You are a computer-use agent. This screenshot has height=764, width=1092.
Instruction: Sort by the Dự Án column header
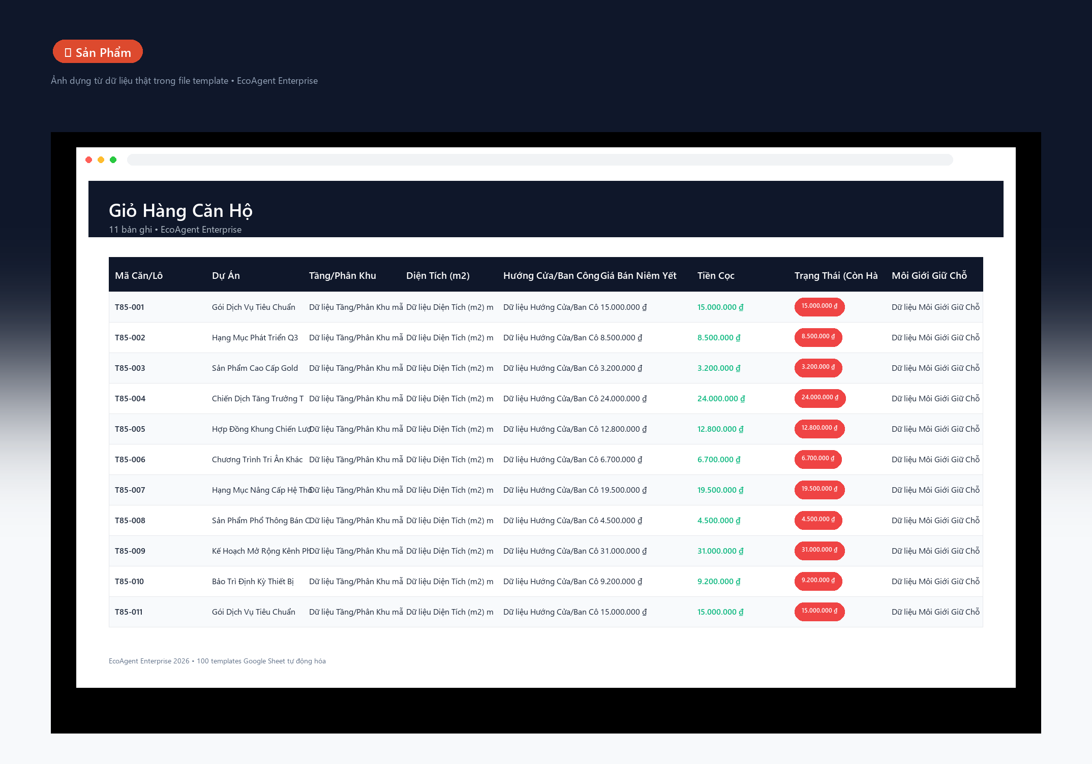226,275
